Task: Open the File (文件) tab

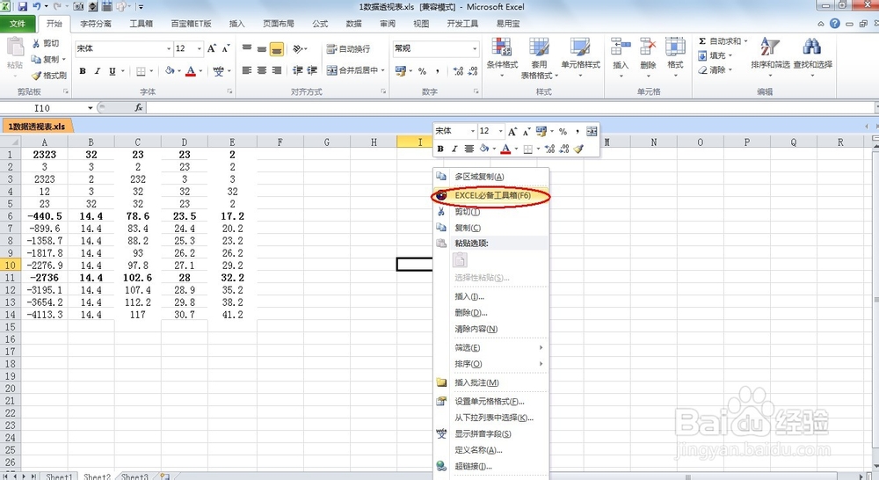Action: pos(18,24)
